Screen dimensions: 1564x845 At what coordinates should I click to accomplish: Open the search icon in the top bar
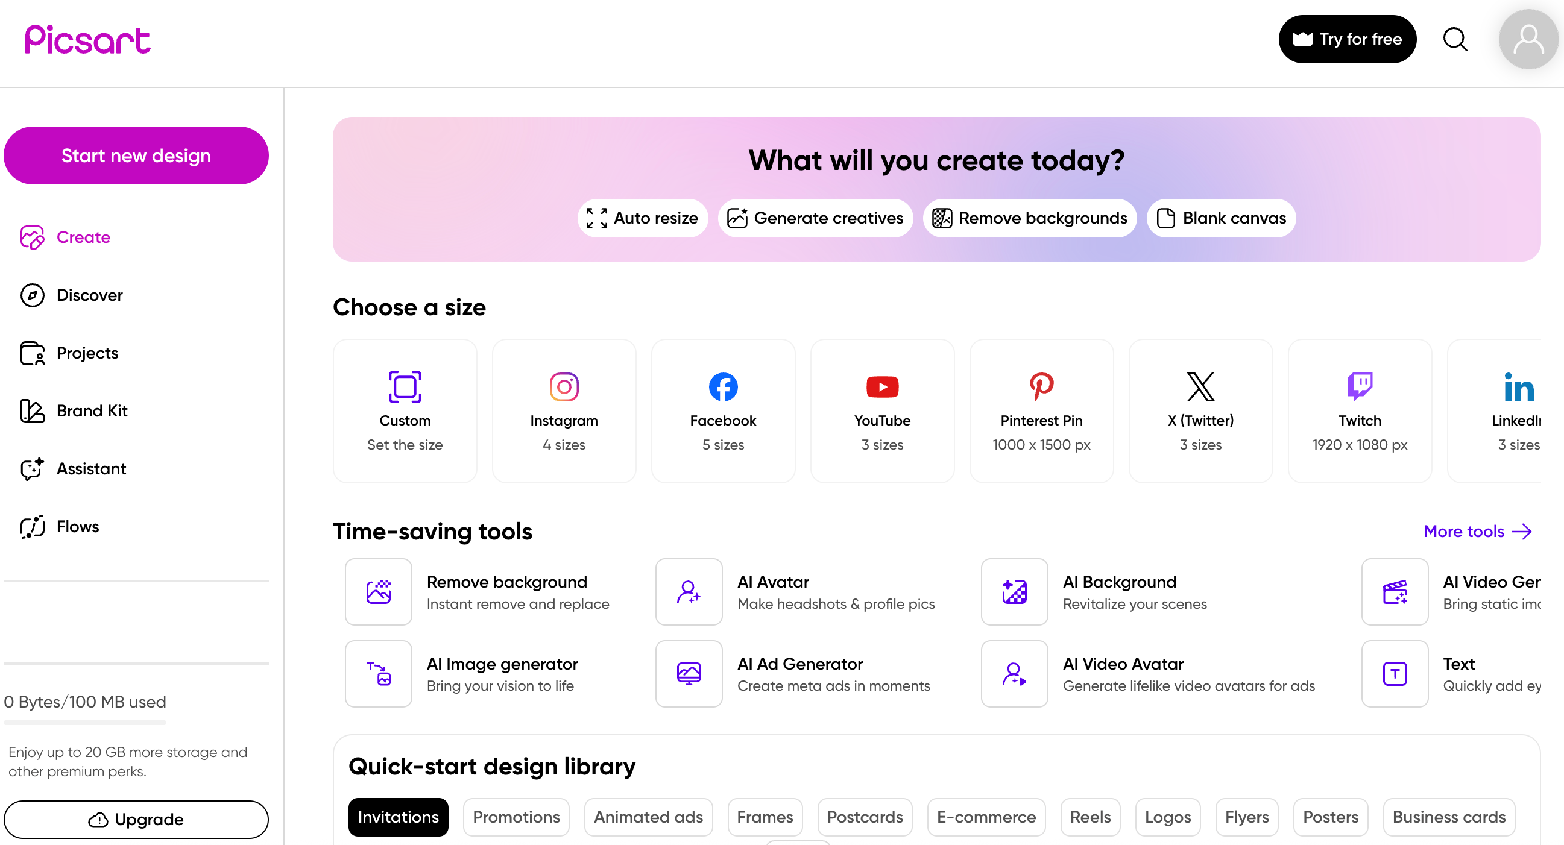pyautogui.click(x=1455, y=39)
